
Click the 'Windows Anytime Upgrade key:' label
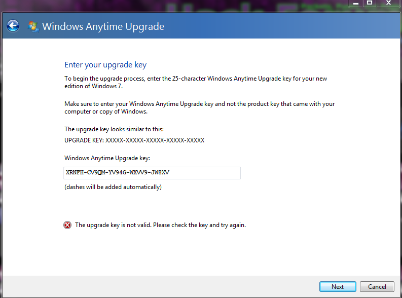pyautogui.click(x=107, y=158)
